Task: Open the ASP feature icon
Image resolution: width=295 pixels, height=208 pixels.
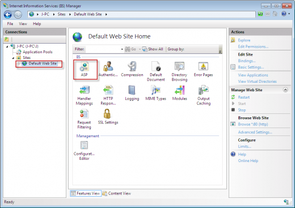Action: tap(85, 69)
